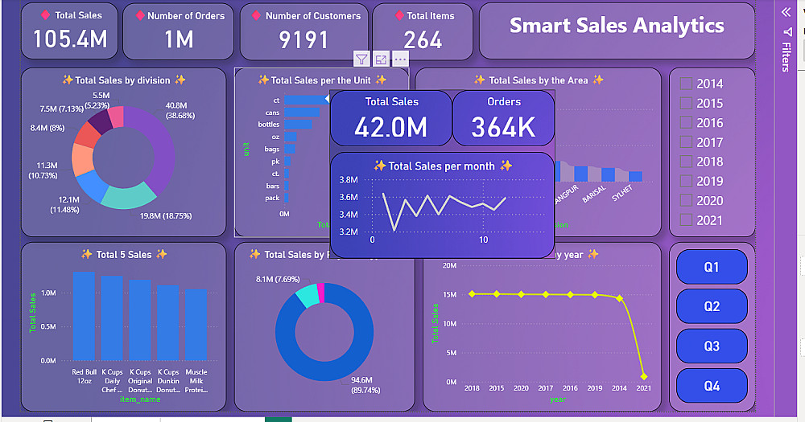Click the diamond icon beside Number of Customers
This screenshot has width=805, height=422.
pos(257,15)
